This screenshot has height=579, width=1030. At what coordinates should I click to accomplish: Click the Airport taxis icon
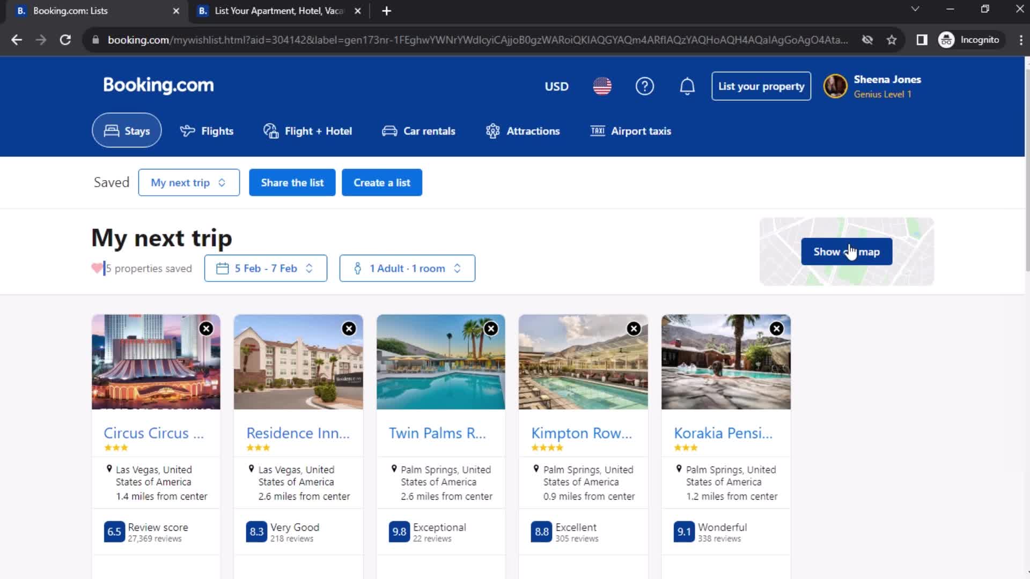[597, 131]
